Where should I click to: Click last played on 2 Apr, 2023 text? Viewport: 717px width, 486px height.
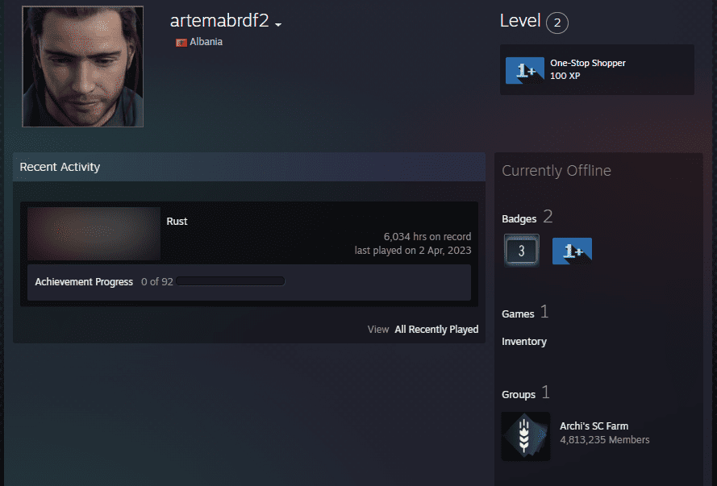pos(413,251)
